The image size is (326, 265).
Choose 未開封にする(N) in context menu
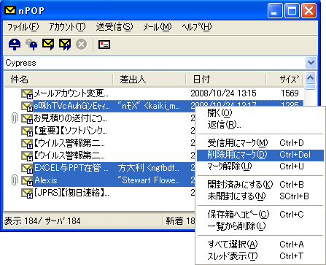(x=260, y=196)
